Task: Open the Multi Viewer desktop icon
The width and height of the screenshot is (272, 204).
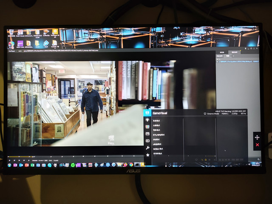Action: tap(20, 33)
